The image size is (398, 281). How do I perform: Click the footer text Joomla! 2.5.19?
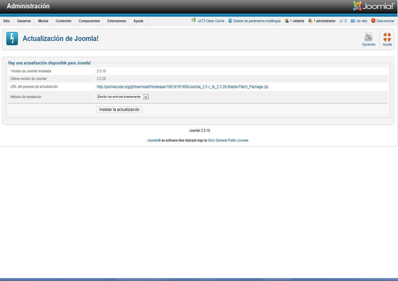[x=199, y=130]
